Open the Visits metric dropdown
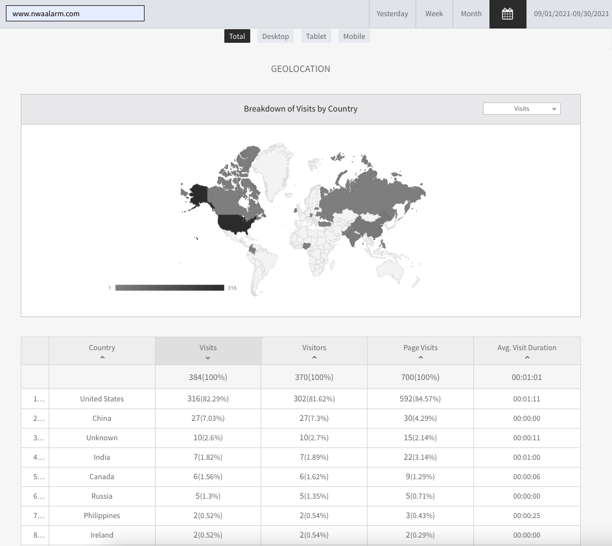This screenshot has width=612, height=546. pos(521,109)
